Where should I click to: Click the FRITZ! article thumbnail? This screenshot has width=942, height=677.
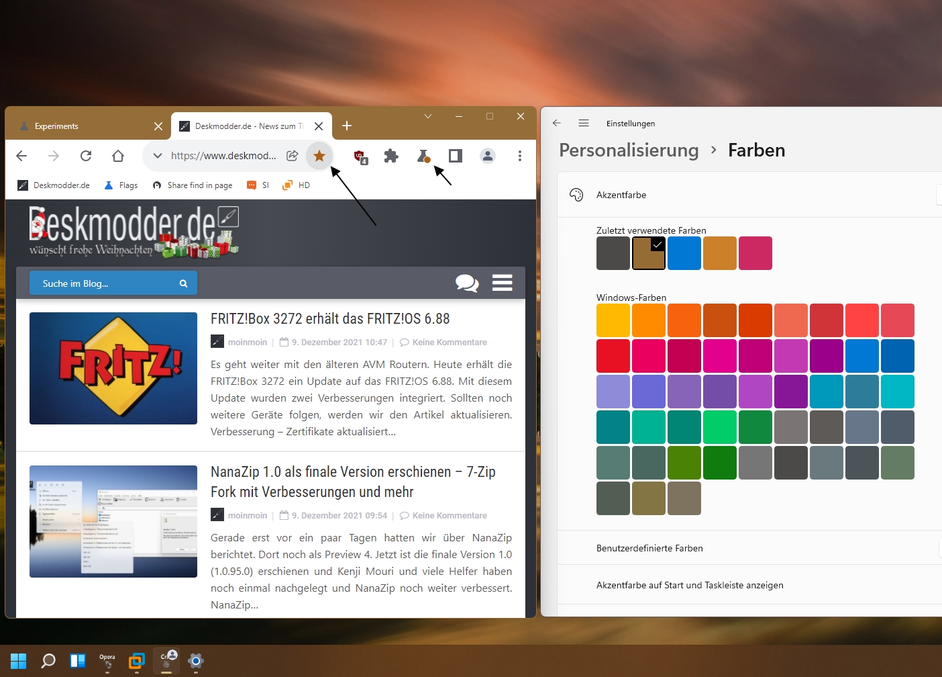(113, 368)
